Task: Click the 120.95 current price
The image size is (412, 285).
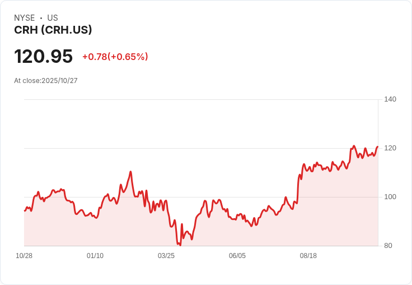Action: tap(44, 57)
